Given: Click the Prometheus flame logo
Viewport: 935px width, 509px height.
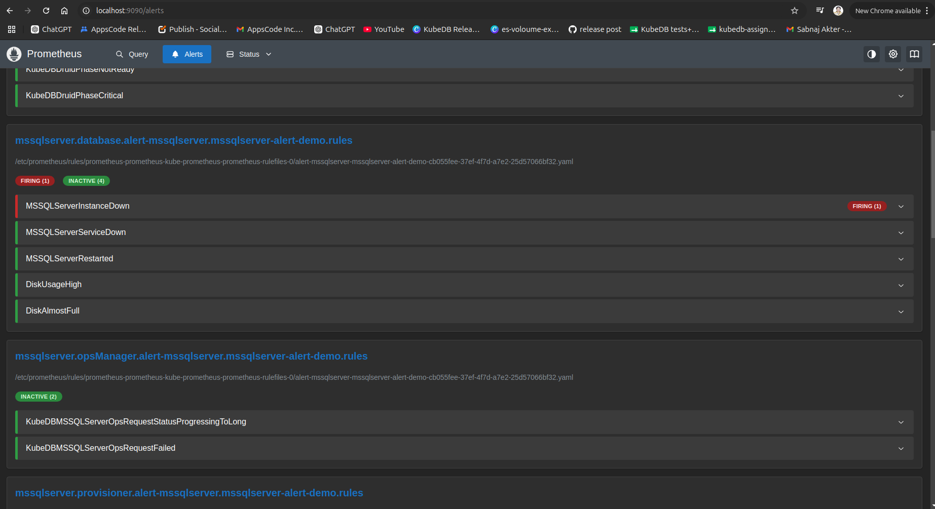Looking at the screenshot, I should [x=14, y=54].
